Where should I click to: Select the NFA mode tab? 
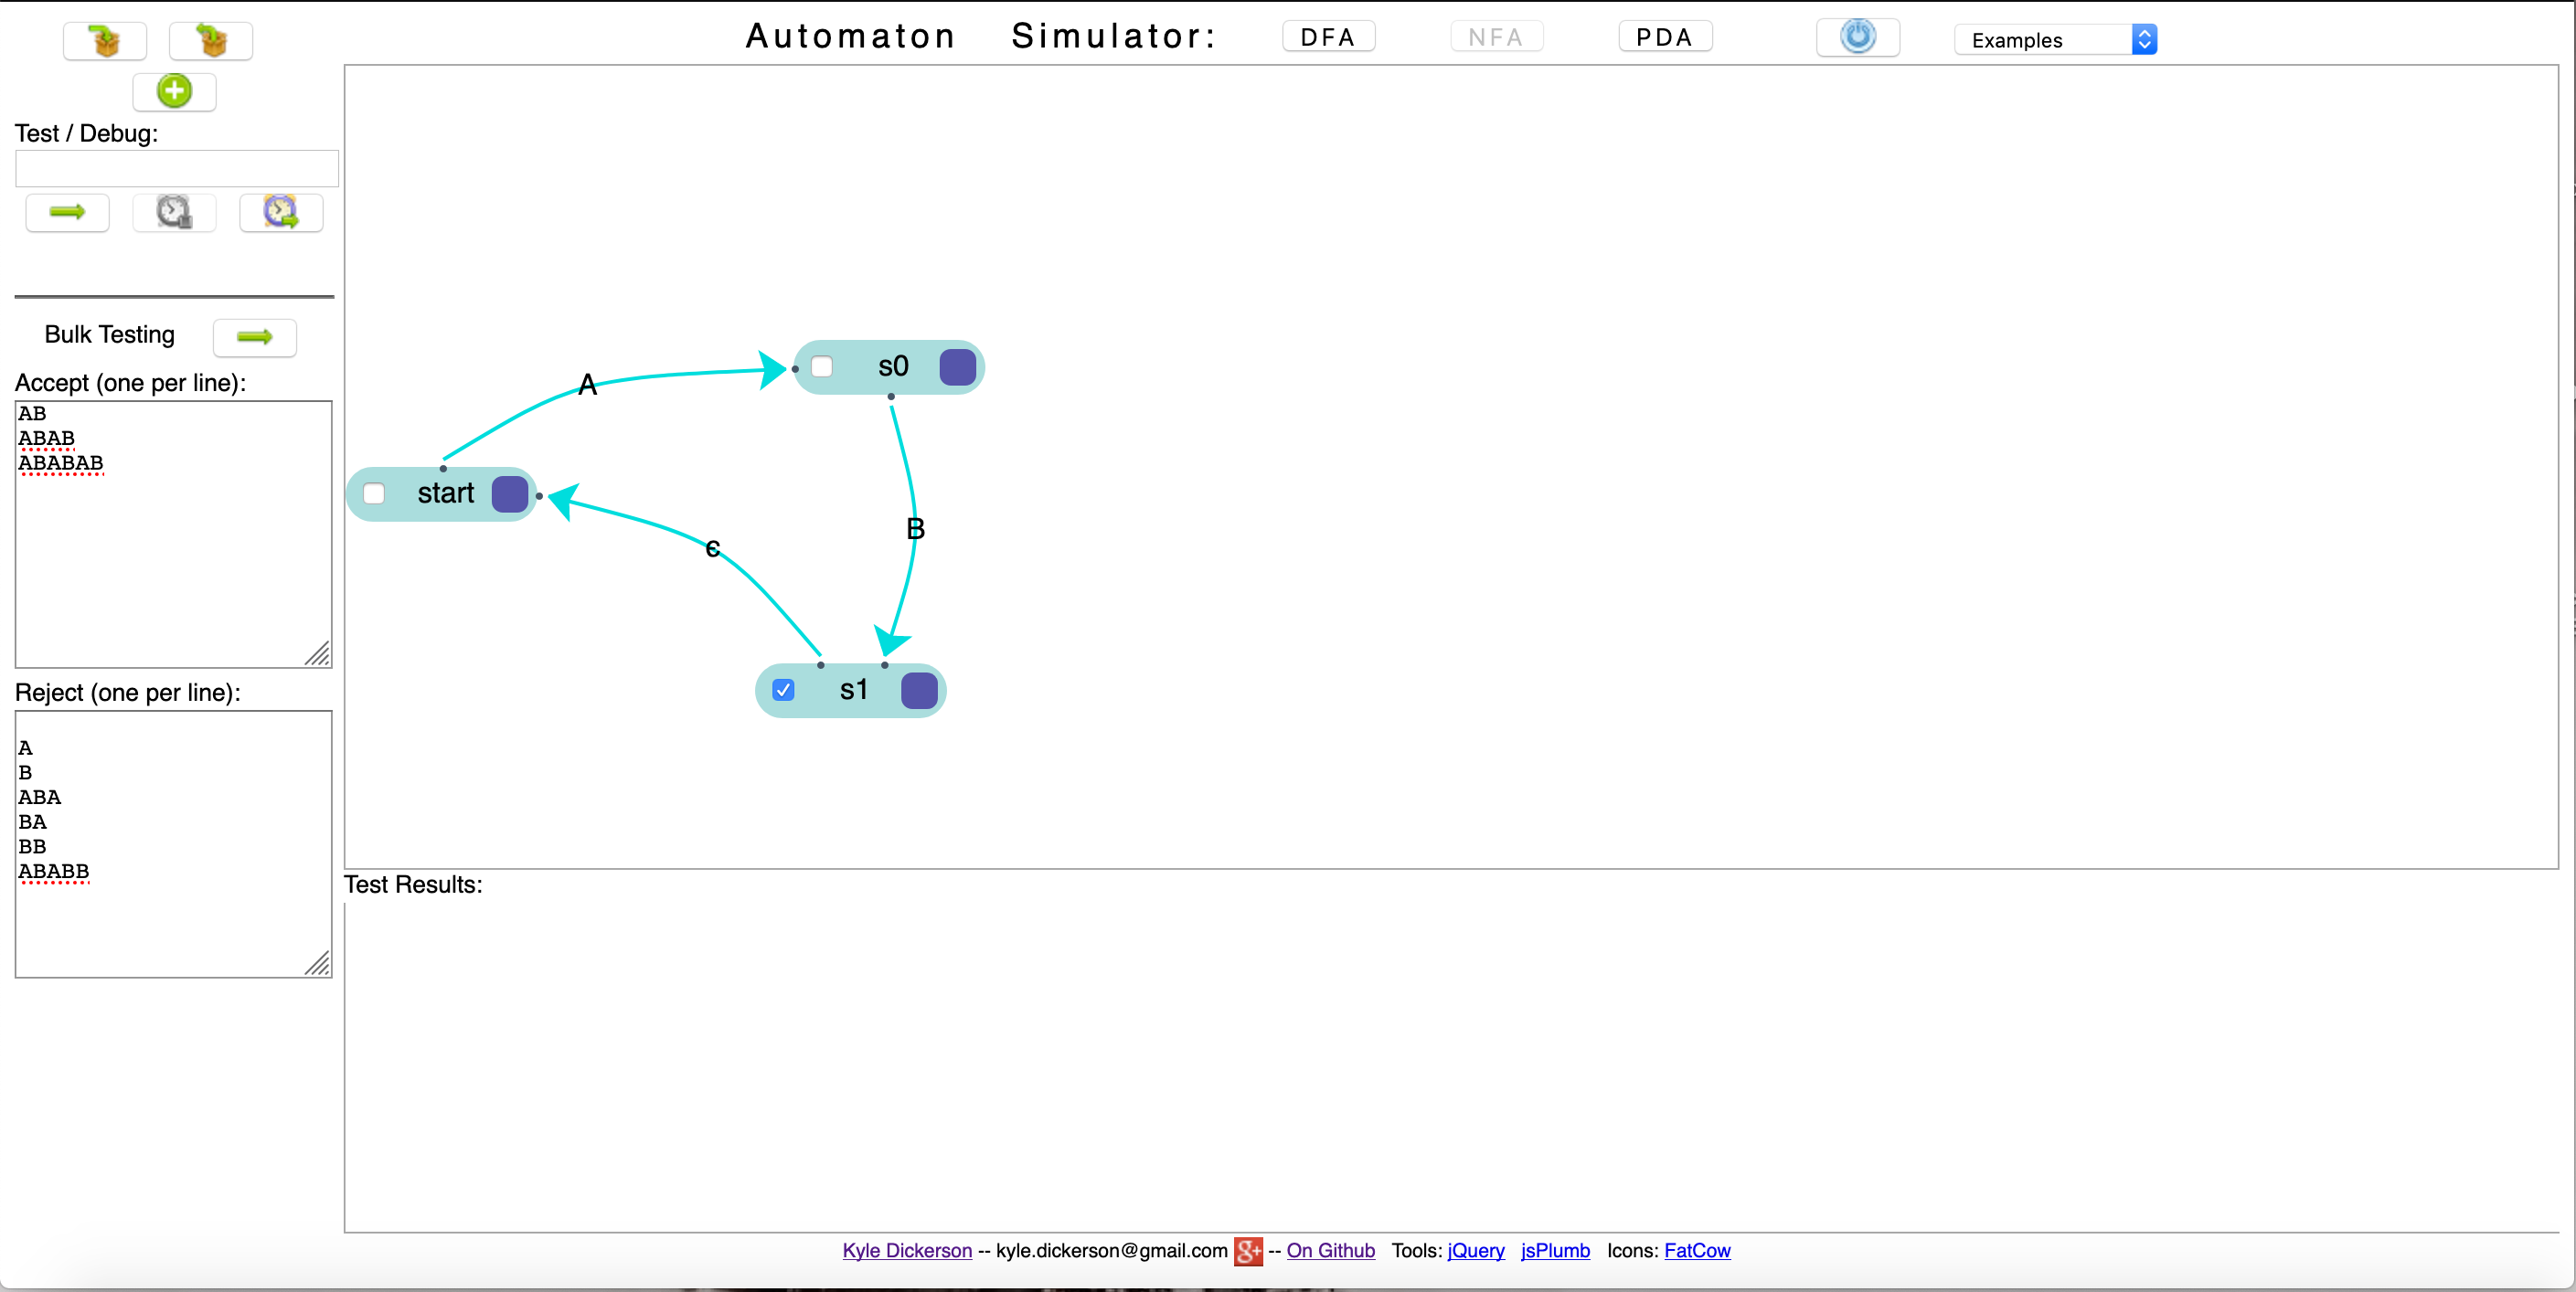tap(1496, 37)
